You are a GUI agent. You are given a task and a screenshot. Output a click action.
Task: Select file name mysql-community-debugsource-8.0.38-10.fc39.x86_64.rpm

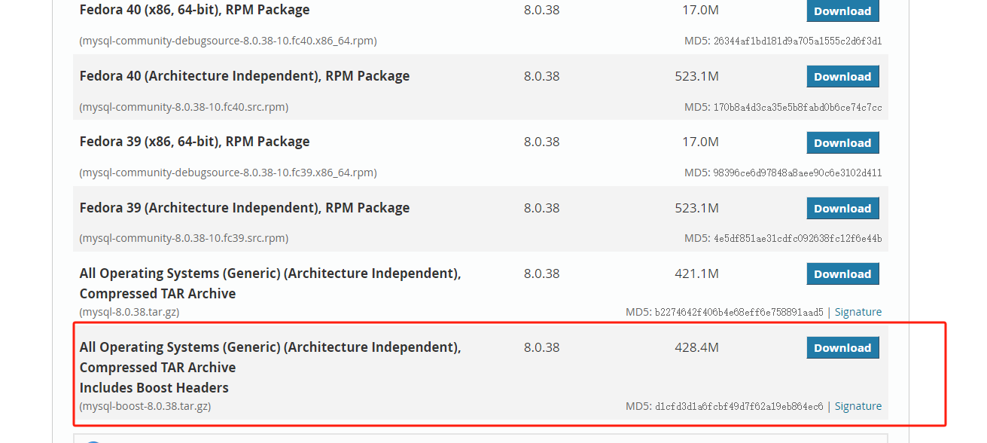click(x=228, y=173)
